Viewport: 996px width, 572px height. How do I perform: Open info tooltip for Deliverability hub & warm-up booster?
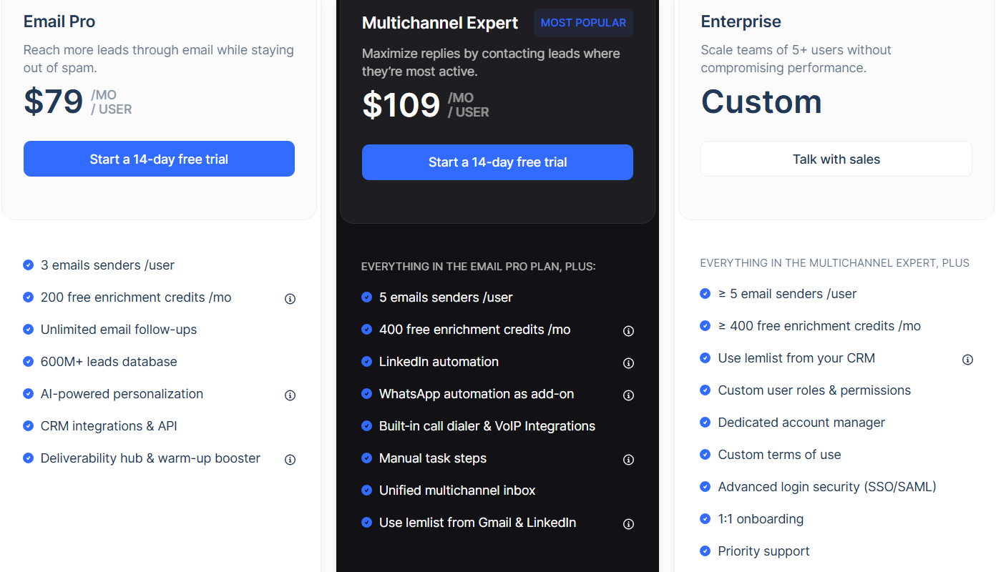pos(290,459)
